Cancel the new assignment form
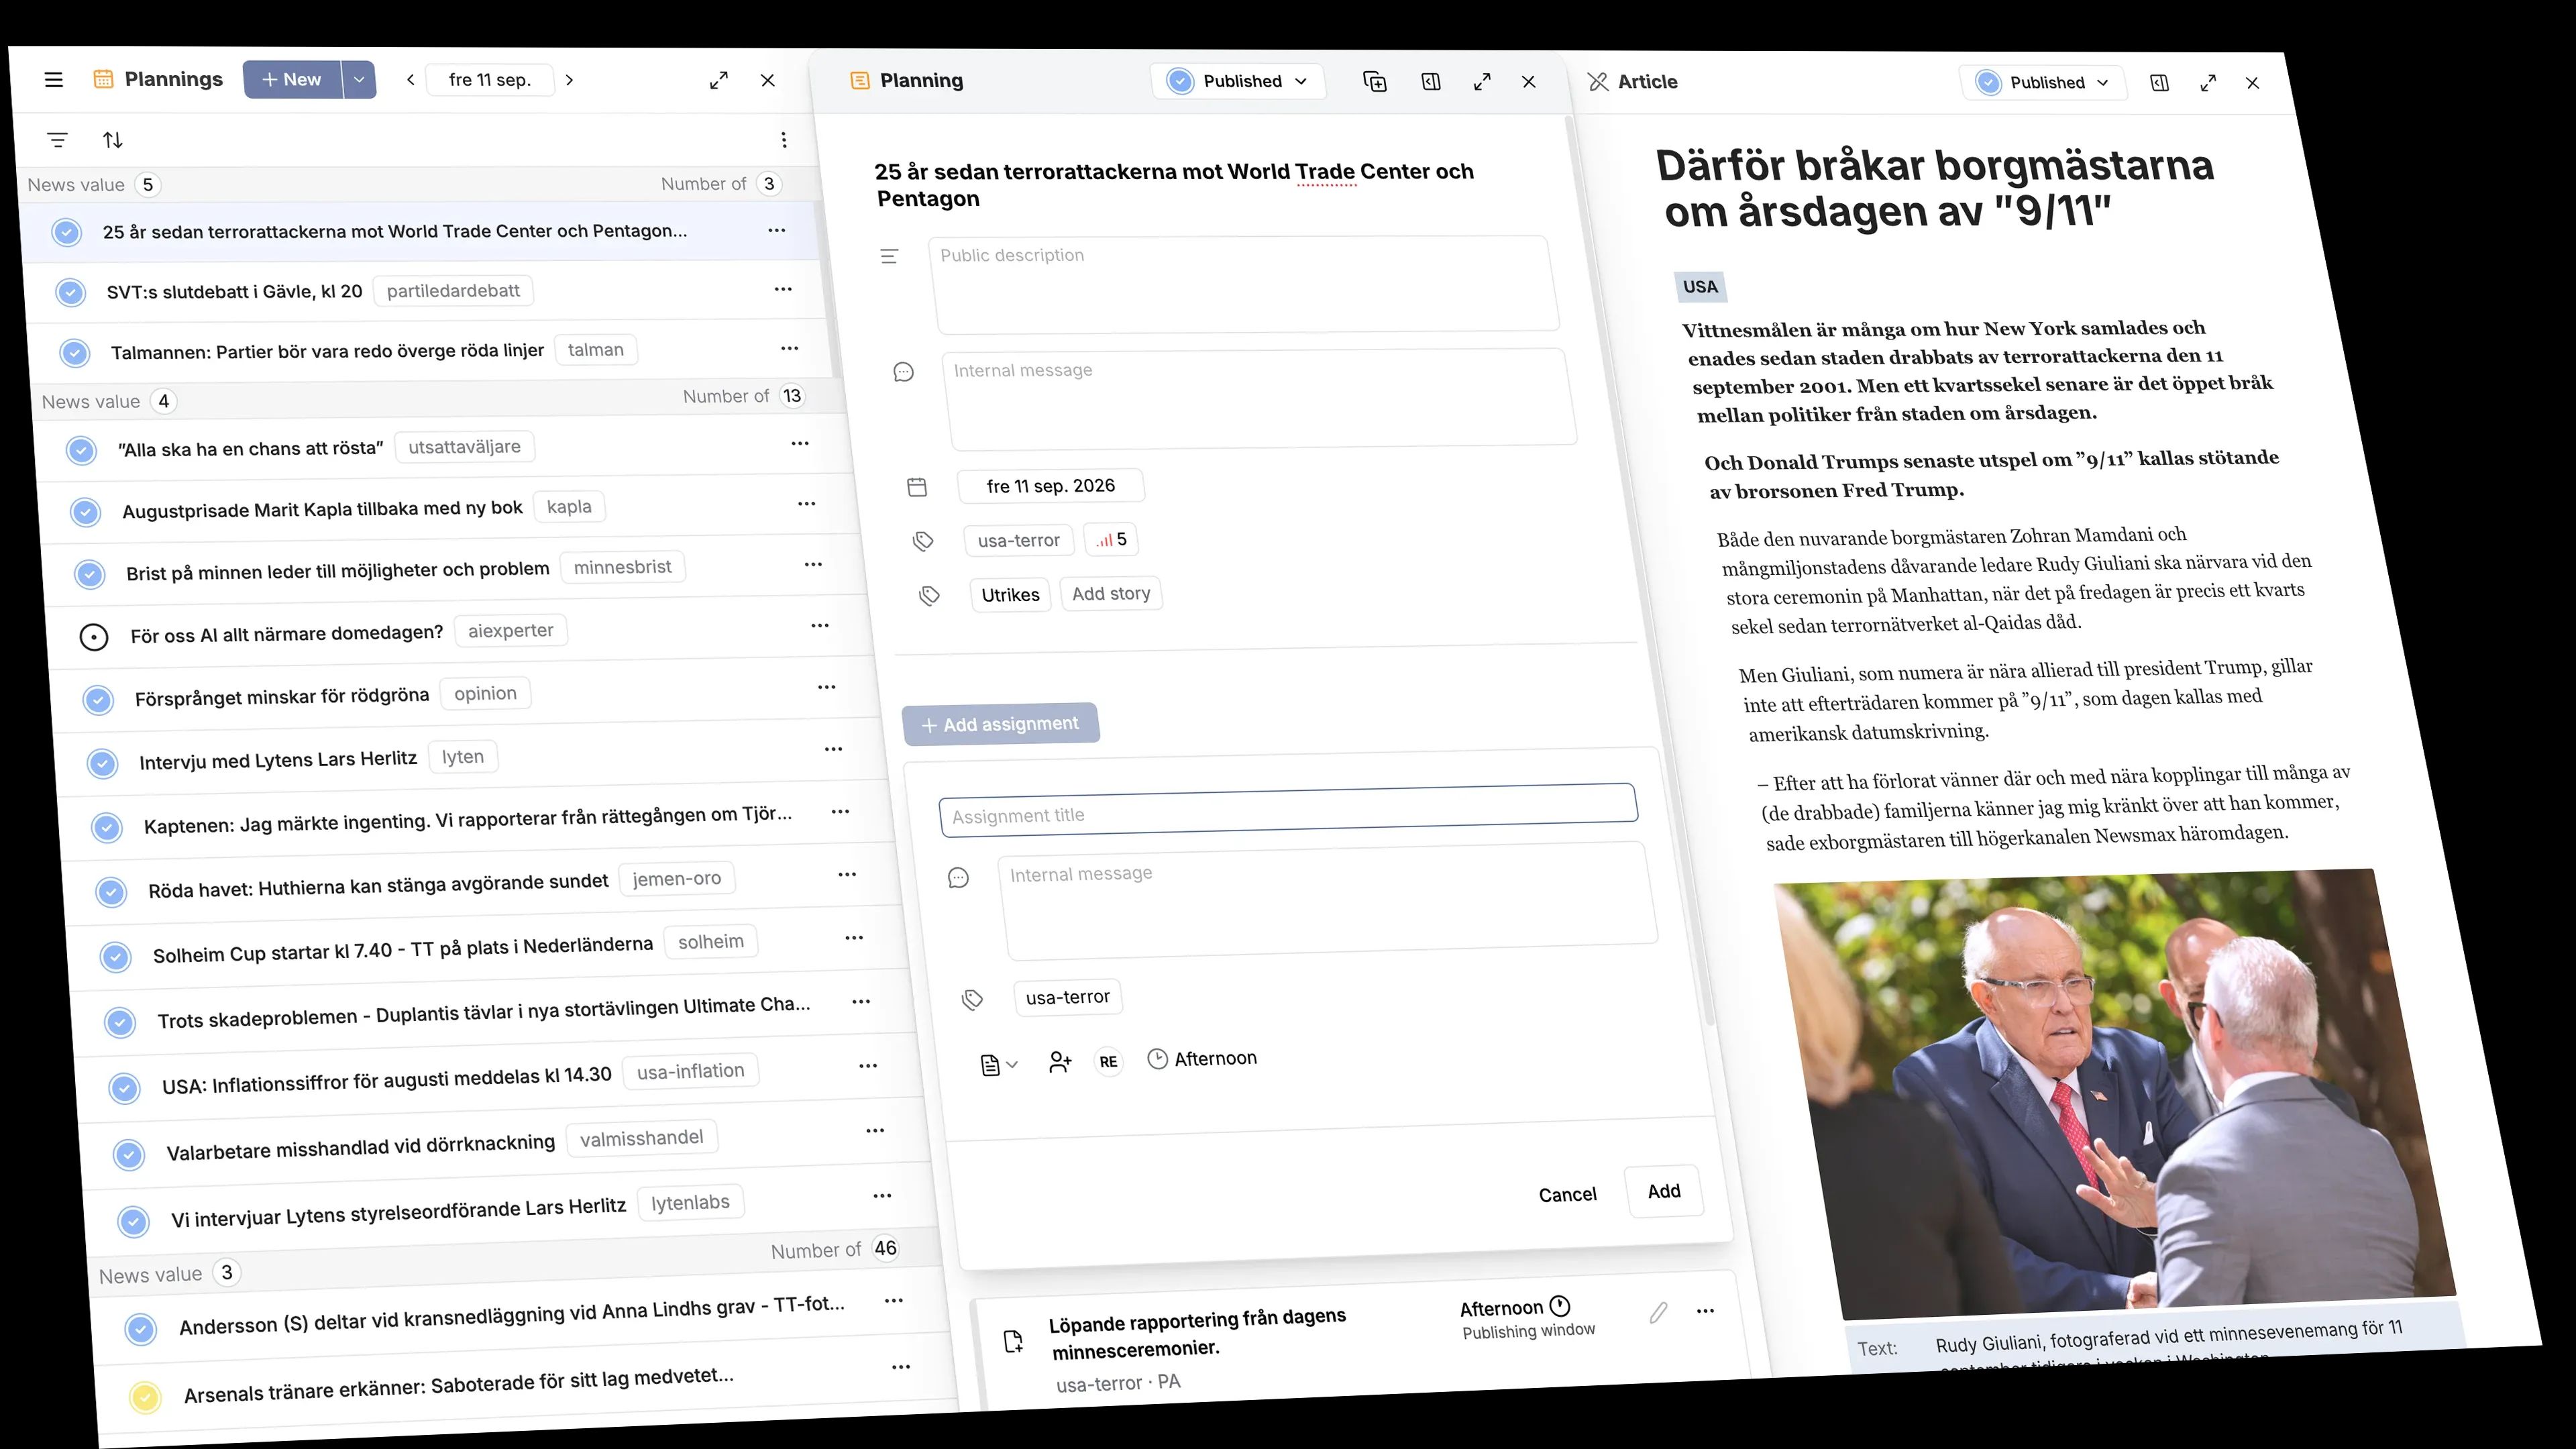The width and height of the screenshot is (2576, 1449). coord(1567,1195)
